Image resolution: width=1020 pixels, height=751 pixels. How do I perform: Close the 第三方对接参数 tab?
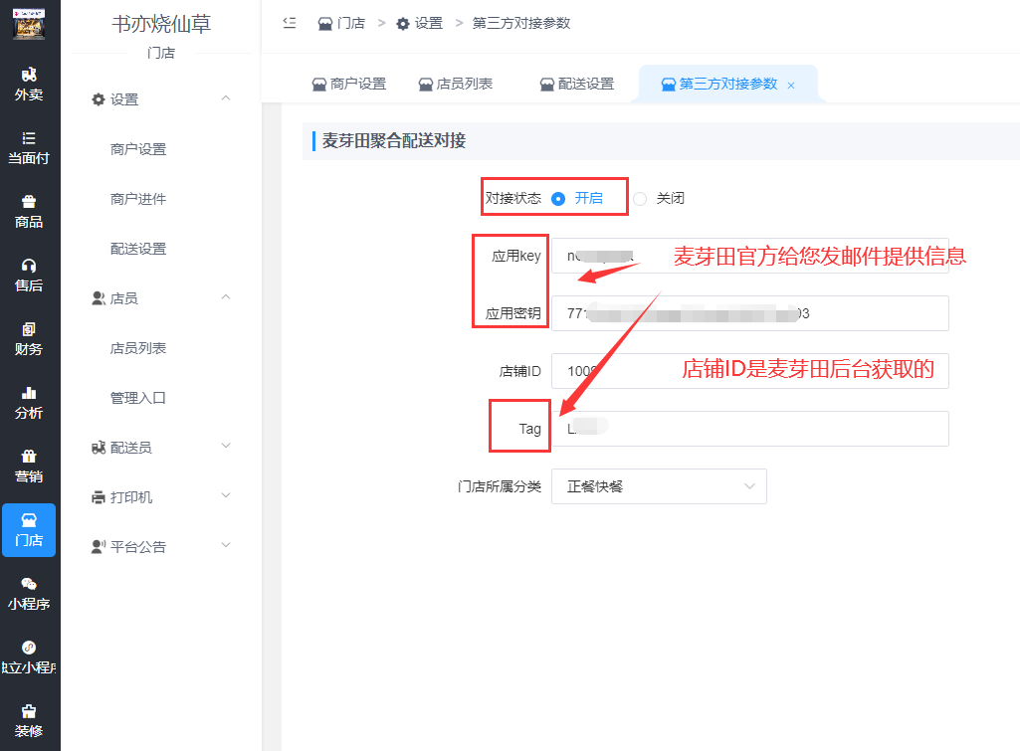pos(791,86)
